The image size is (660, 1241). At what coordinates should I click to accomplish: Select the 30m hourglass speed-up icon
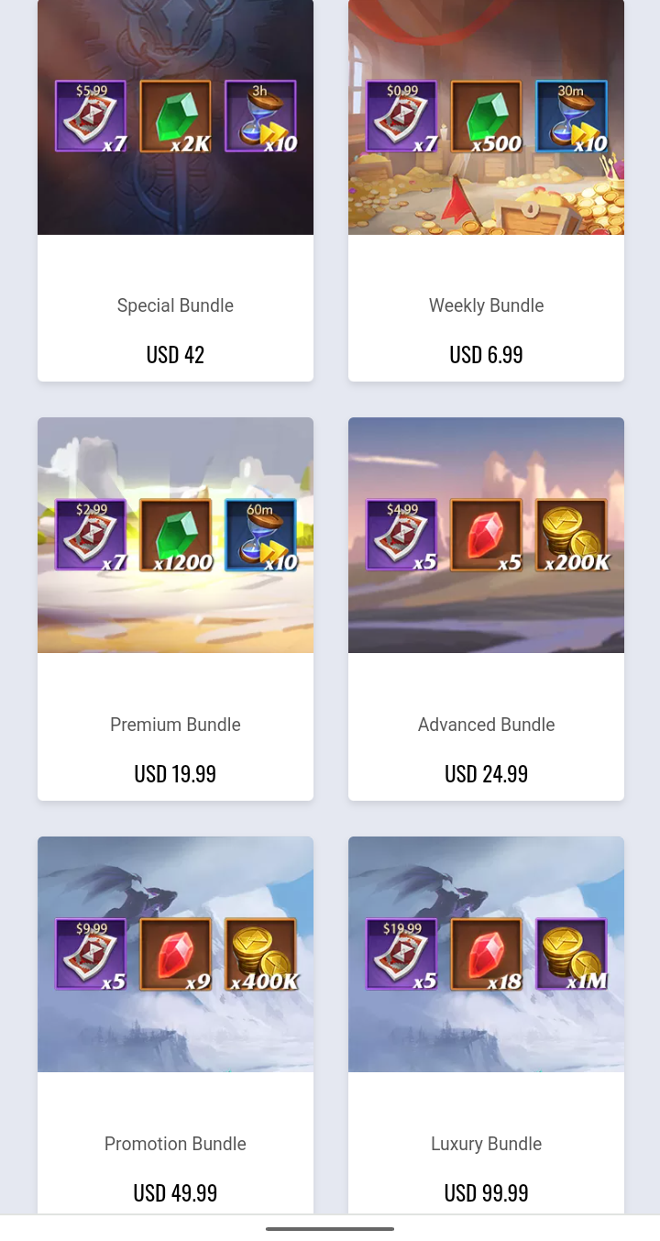click(571, 116)
